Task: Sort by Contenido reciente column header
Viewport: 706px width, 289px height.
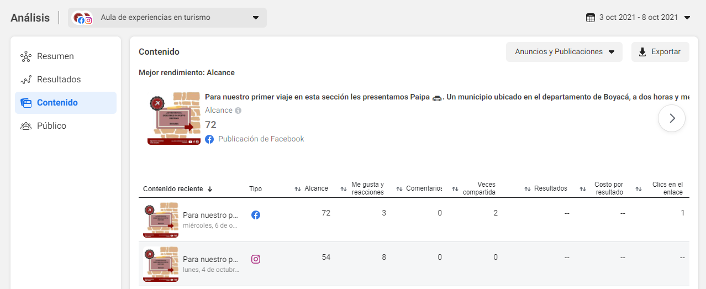Action: [x=177, y=189]
